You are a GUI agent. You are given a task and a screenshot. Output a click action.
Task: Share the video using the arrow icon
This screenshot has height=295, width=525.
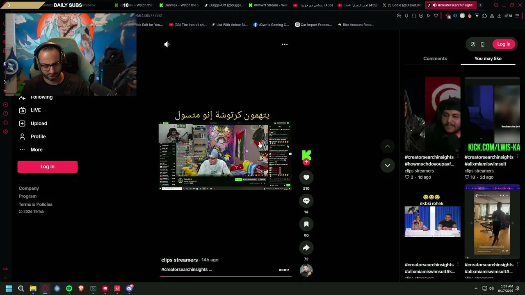(306, 247)
